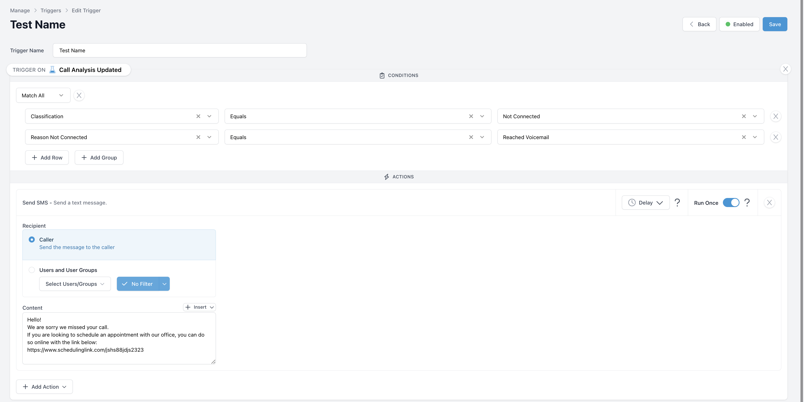Remove the Call Analysis Updated trigger
Screen dimensions: 804x402
tap(785, 69)
